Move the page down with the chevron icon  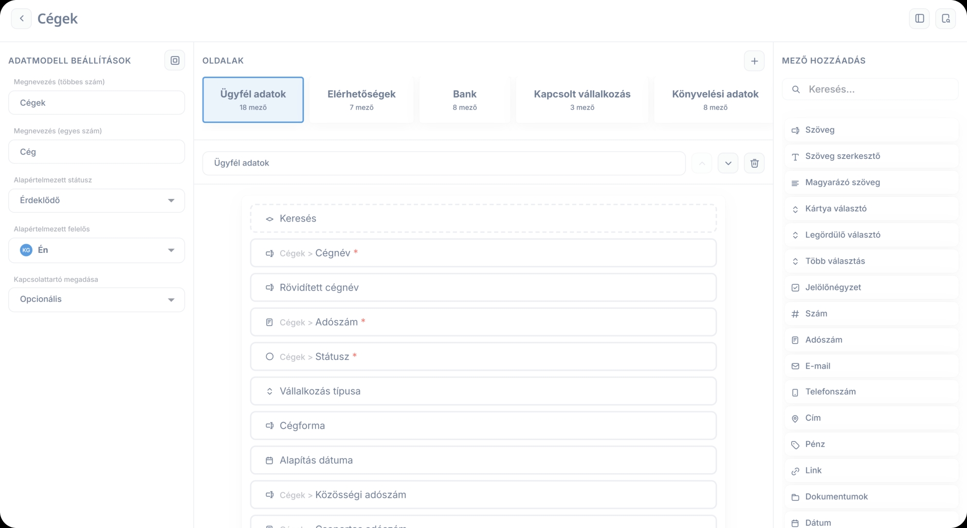point(728,163)
